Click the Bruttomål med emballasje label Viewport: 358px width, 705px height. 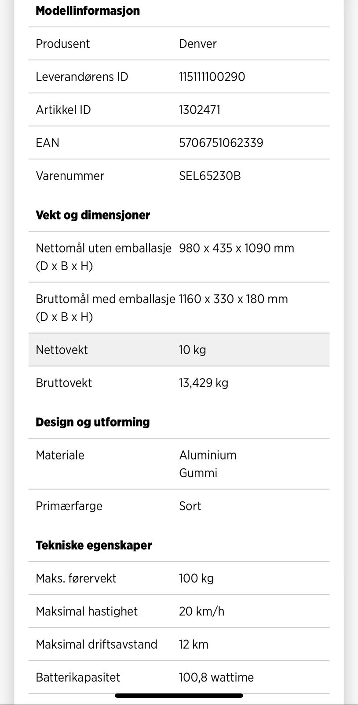click(x=106, y=299)
